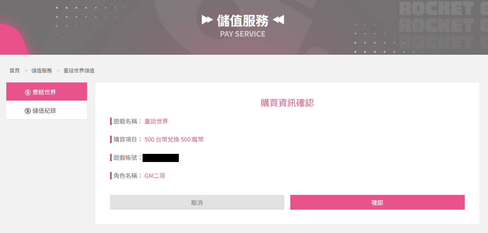Click the character name GM二哥
488x233 pixels.
click(155, 176)
